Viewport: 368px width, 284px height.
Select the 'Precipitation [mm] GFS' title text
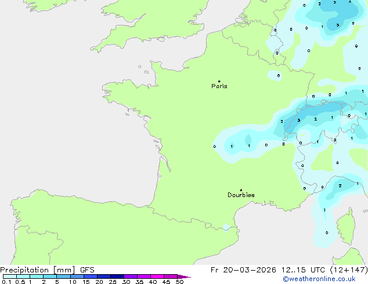coord(47,270)
